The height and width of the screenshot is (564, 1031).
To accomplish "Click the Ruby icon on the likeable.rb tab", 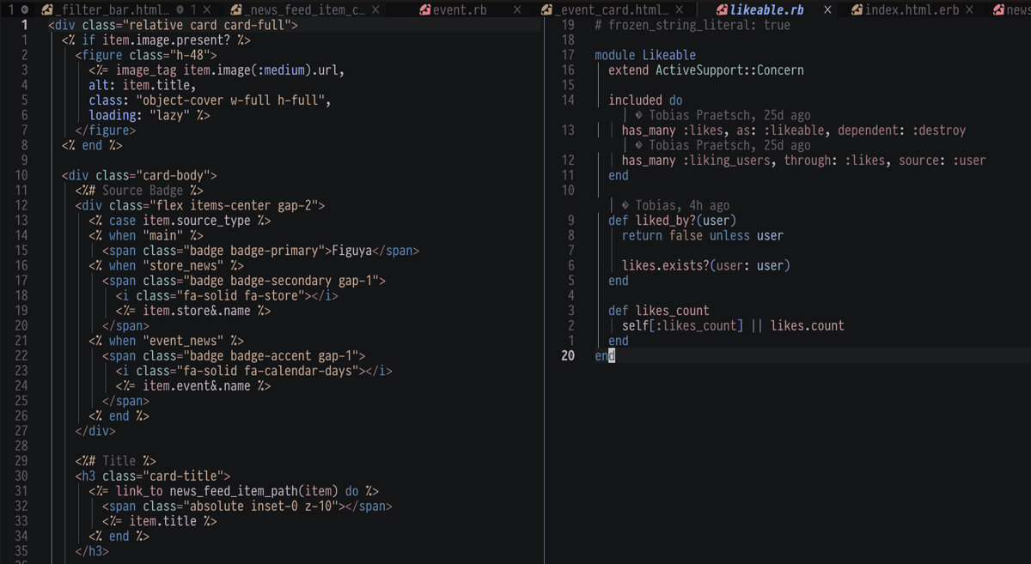I will pyautogui.click(x=722, y=9).
